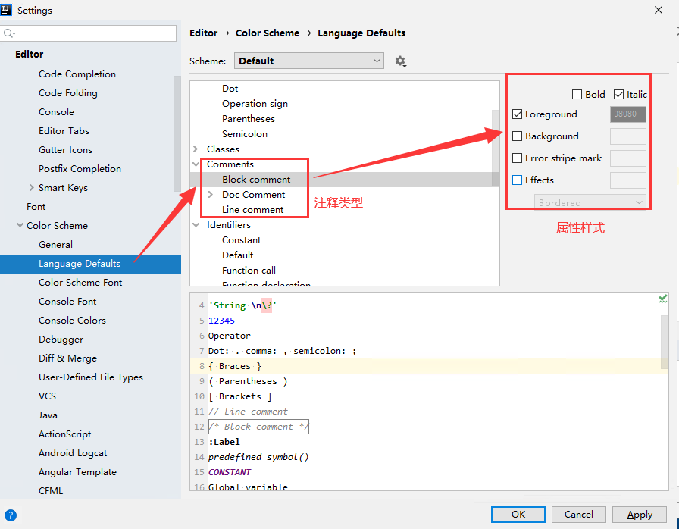Click attributes list vertical scrollbar
The width and height of the screenshot is (679, 529).
(x=496, y=148)
